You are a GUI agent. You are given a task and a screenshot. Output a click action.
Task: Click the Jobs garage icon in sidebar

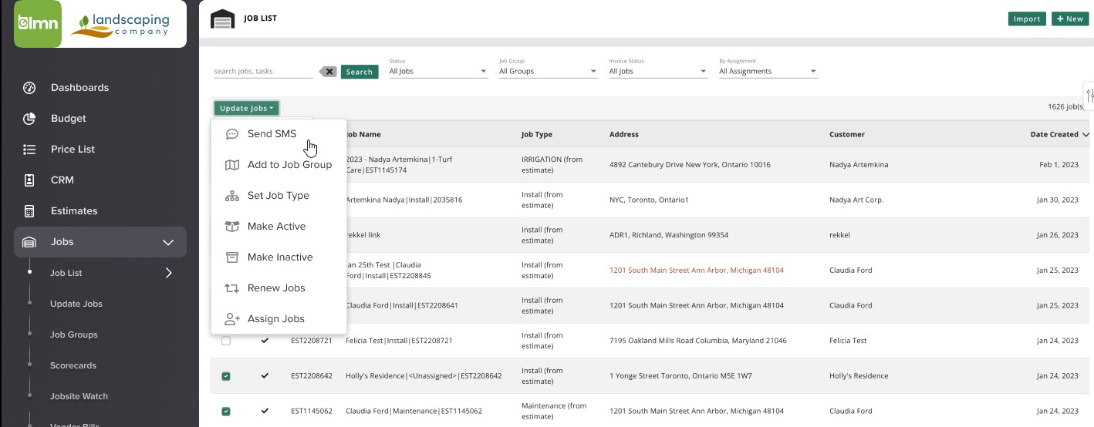tap(29, 242)
